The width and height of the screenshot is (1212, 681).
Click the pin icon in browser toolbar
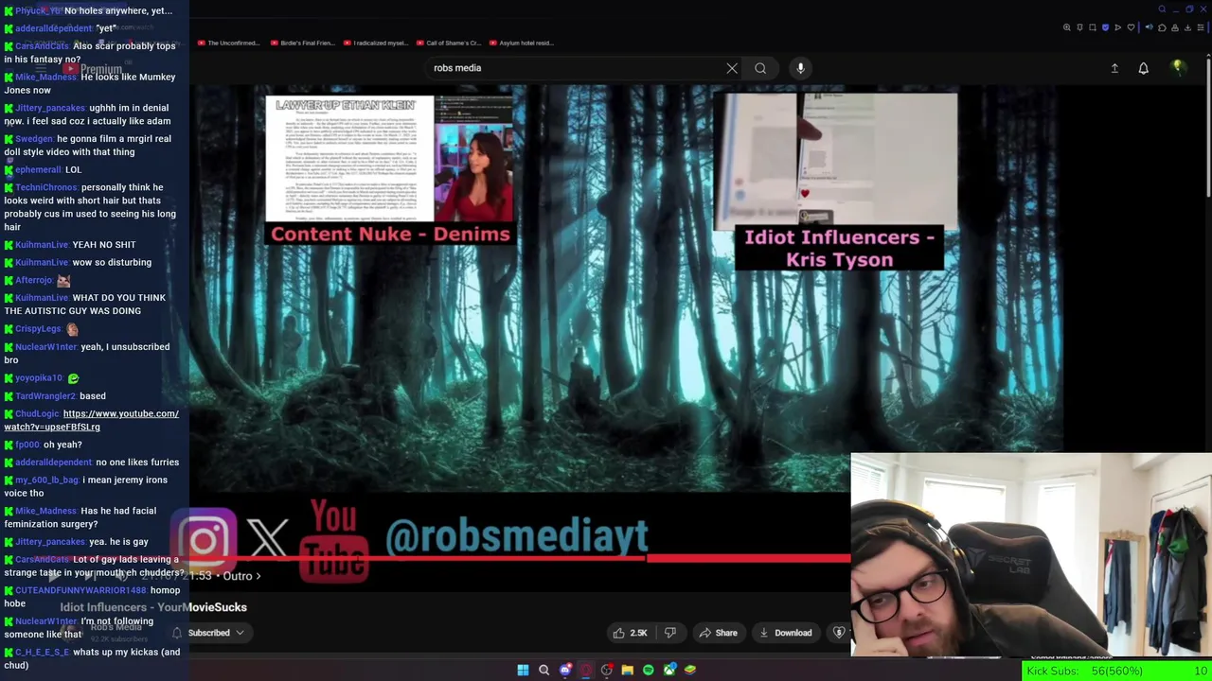pyautogui.click(x=1079, y=27)
